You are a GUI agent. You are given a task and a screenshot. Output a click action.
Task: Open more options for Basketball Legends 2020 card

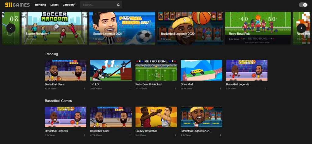point(221,135)
